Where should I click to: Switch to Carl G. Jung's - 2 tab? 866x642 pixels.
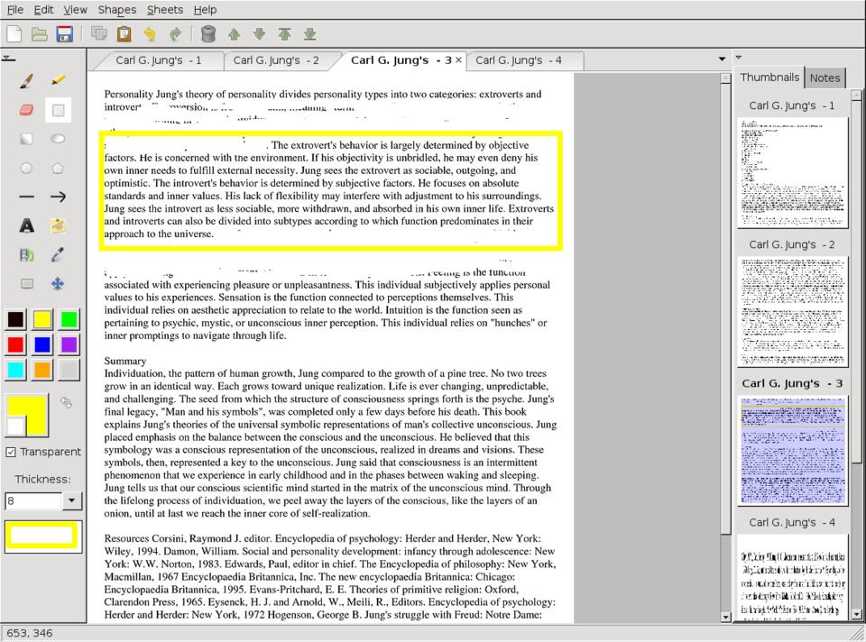tap(276, 60)
